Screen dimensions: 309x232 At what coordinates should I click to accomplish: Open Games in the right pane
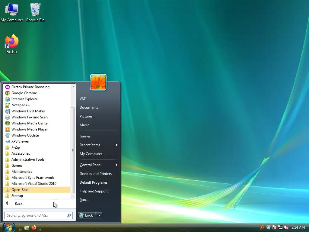[98, 136]
